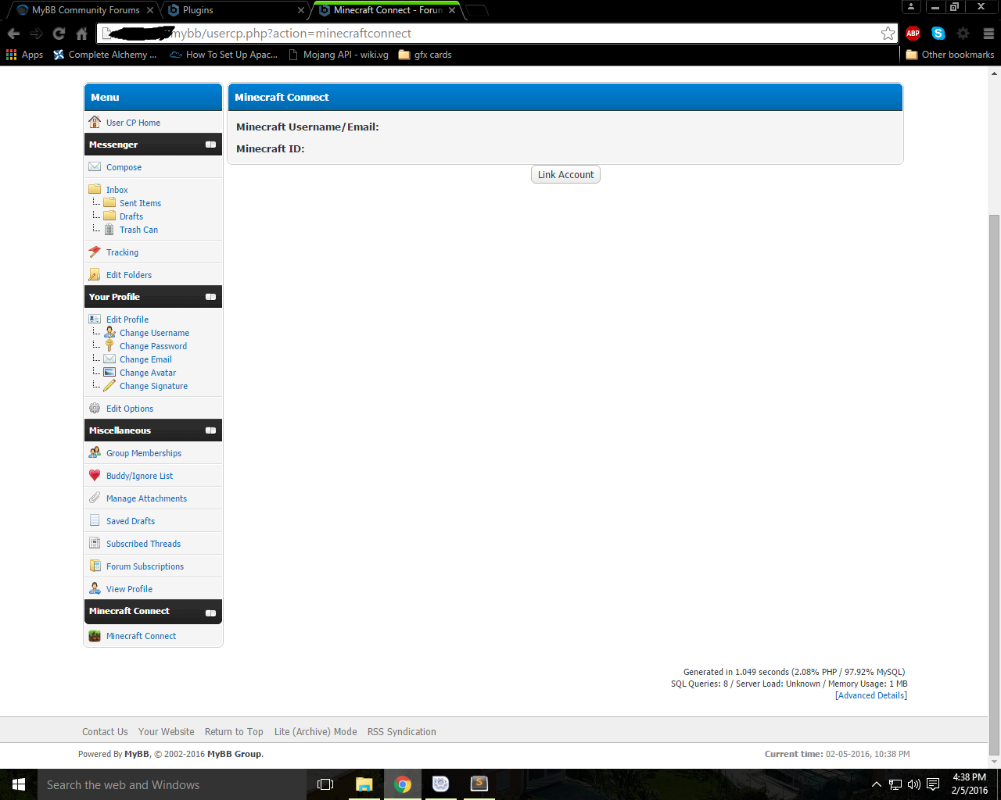Click the Group Memberships people icon
This screenshot has width=1001, height=800.
(95, 452)
